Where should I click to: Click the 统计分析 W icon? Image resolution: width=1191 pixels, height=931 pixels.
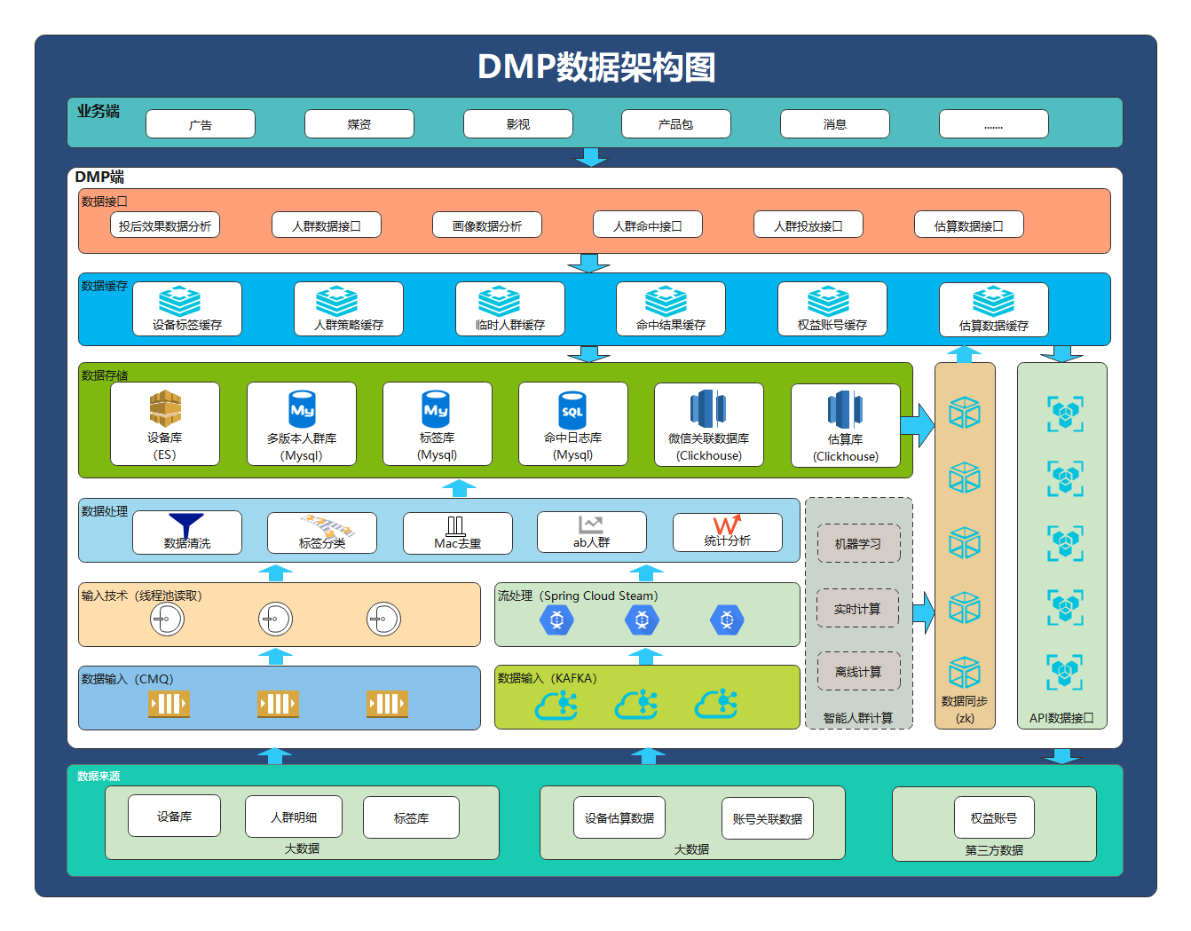click(727, 525)
